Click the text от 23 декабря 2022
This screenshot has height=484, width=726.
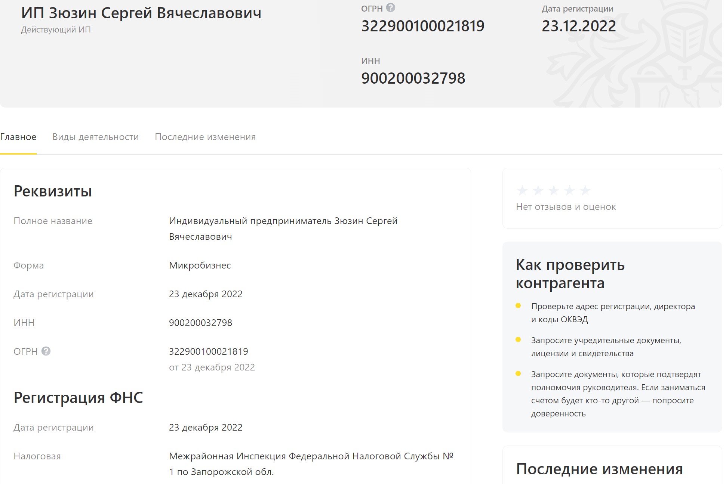[x=212, y=367]
